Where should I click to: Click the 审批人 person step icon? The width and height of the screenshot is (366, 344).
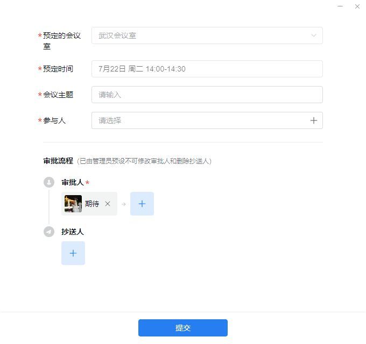pyautogui.click(x=49, y=183)
